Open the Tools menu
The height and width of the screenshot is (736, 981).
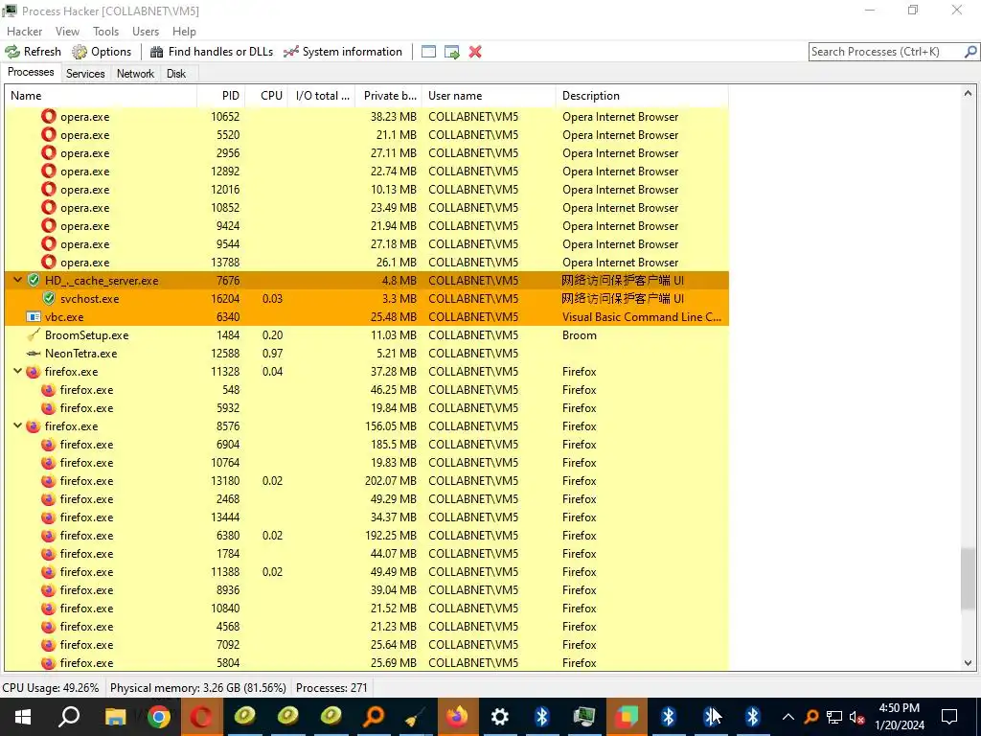105,32
